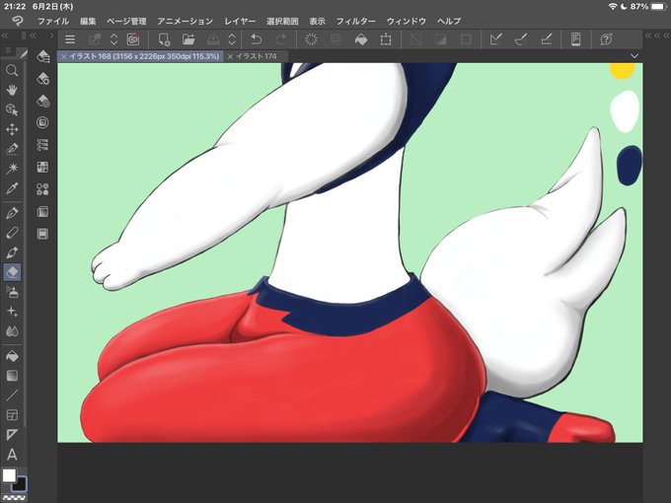Select the Blend droplet tool
The width and height of the screenshot is (671, 503).
[12, 331]
